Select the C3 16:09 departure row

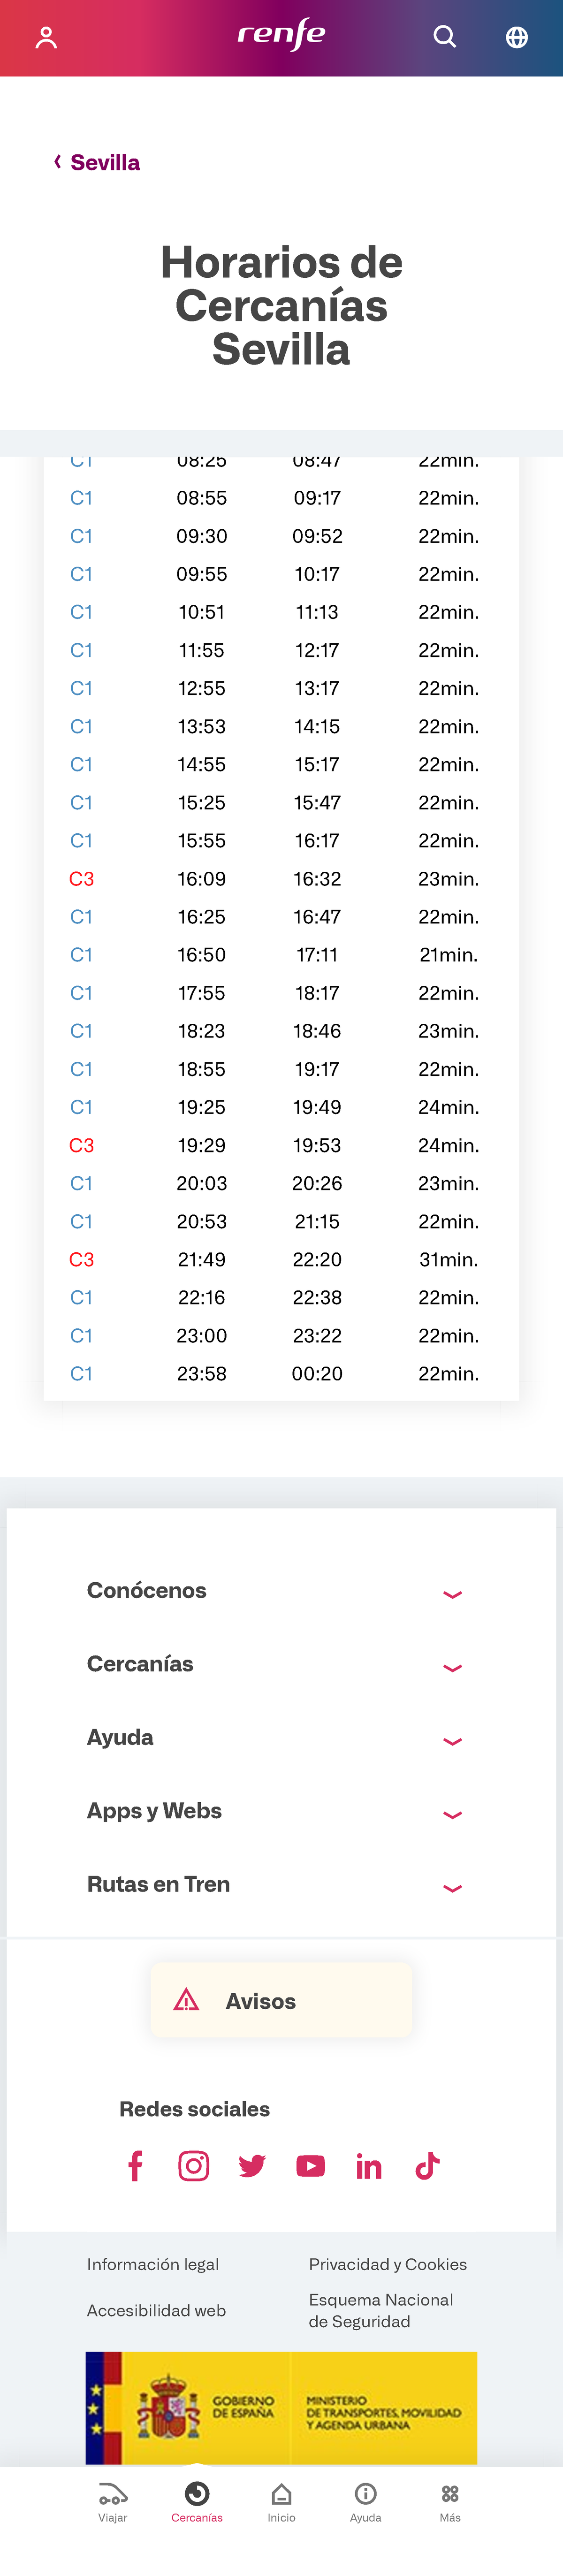[281, 878]
